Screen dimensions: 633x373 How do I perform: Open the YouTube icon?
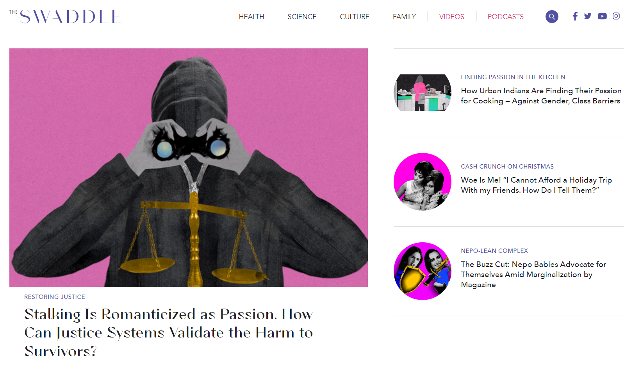click(x=602, y=16)
